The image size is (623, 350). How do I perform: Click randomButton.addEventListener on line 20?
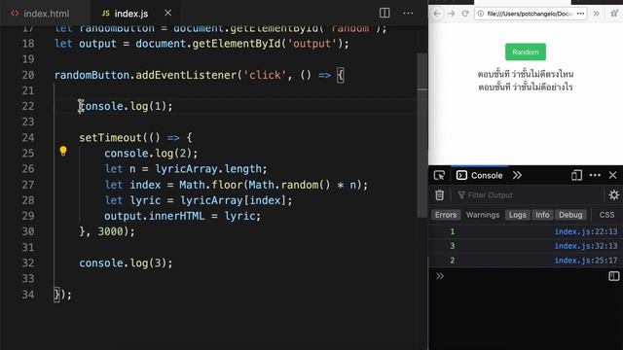coord(145,75)
